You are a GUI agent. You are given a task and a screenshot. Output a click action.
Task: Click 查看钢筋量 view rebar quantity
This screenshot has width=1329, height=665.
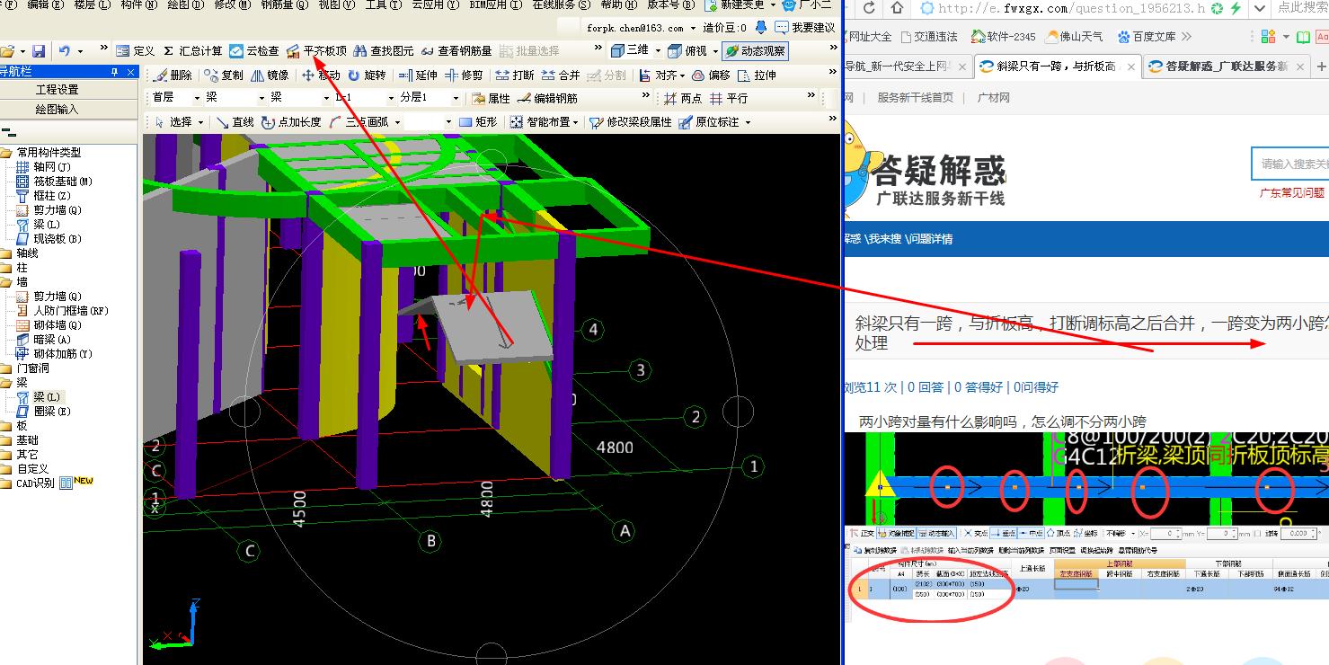coord(456,51)
